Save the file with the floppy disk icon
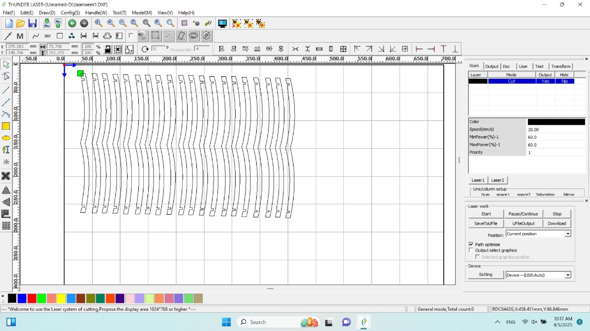Image resolution: width=590 pixels, height=331 pixels. coord(32,23)
